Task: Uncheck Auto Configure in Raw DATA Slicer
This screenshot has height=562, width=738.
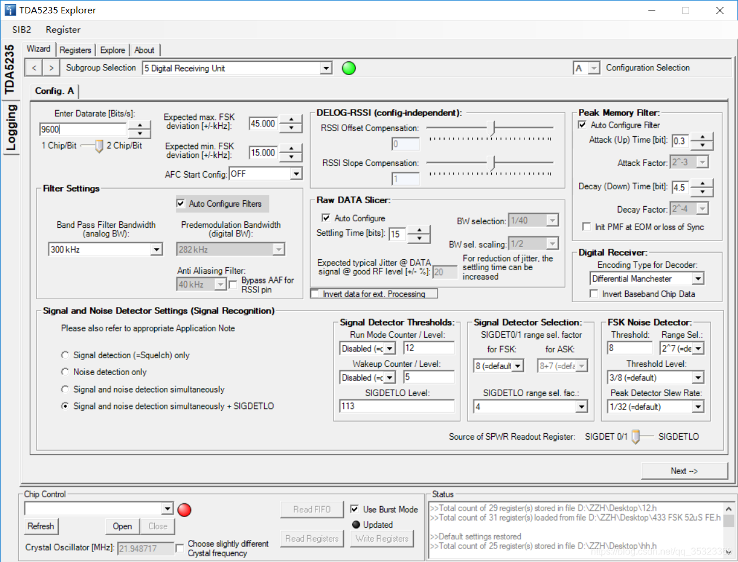Action: pyautogui.click(x=326, y=218)
